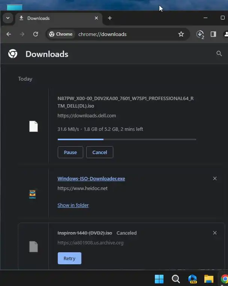Click the forward navigation arrow
This screenshot has width=228, height=286.
(22, 34)
